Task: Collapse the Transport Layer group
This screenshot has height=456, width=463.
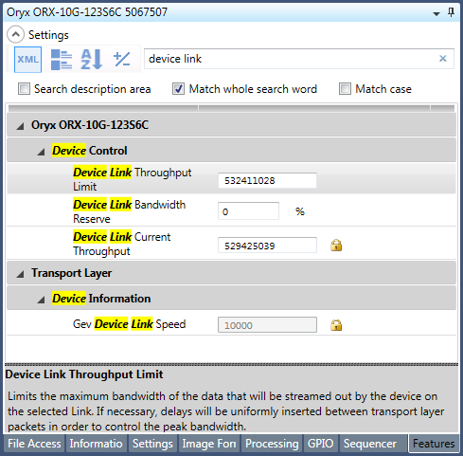Action: [x=21, y=274]
